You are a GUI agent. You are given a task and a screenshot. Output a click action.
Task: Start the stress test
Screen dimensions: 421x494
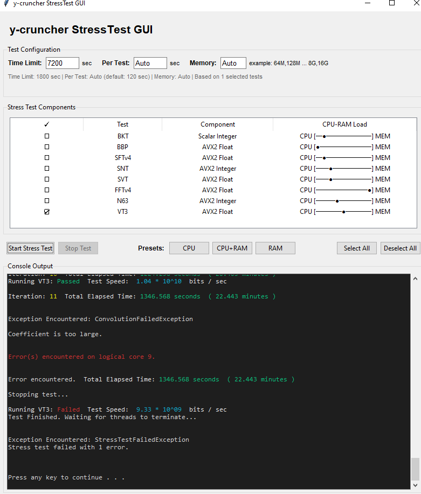(31, 248)
